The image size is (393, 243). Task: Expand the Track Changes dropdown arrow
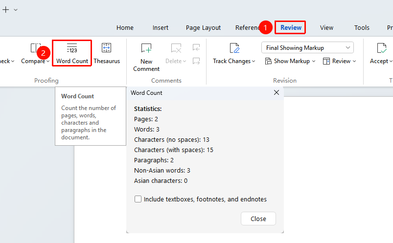pos(254,61)
